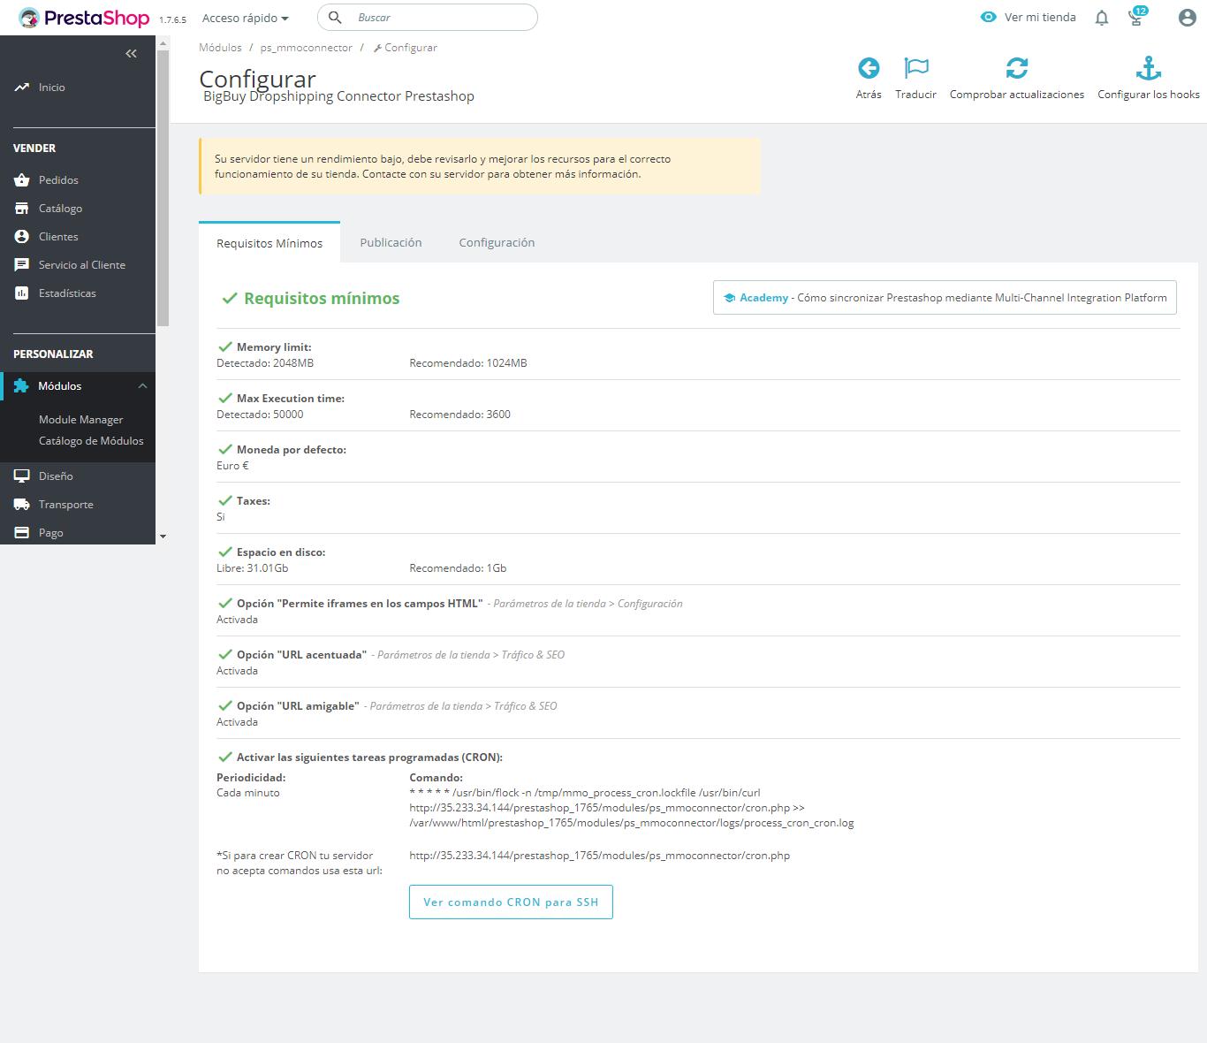
Task: Click the Atrás back arrow icon
Action: [869, 69]
